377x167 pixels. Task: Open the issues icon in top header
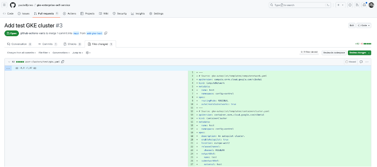[350, 5]
